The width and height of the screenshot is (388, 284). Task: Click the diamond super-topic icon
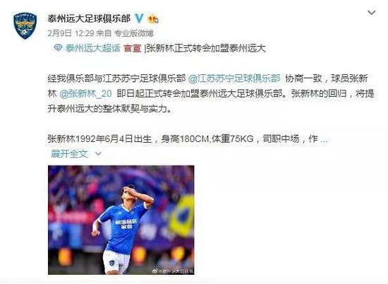click(58, 47)
